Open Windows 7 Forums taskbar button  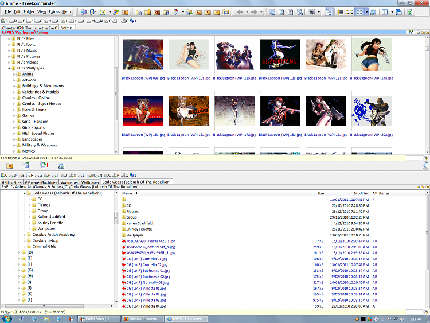[143, 319]
